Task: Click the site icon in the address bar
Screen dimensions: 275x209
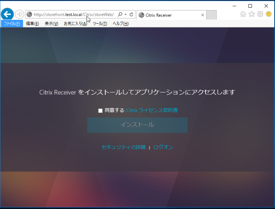Action: (x=29, y=14)
